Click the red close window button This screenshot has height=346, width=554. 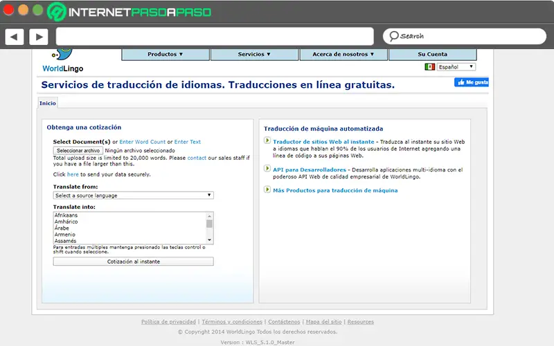pyautogui.click(x=8, y=10)
